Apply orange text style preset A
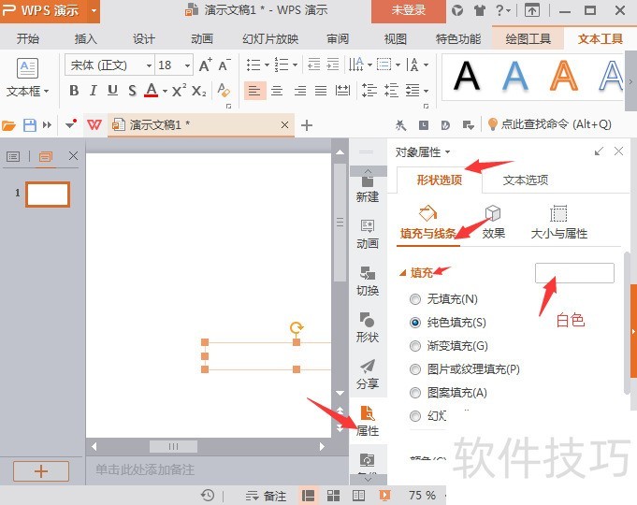637x505 pixels. [563, 76]
